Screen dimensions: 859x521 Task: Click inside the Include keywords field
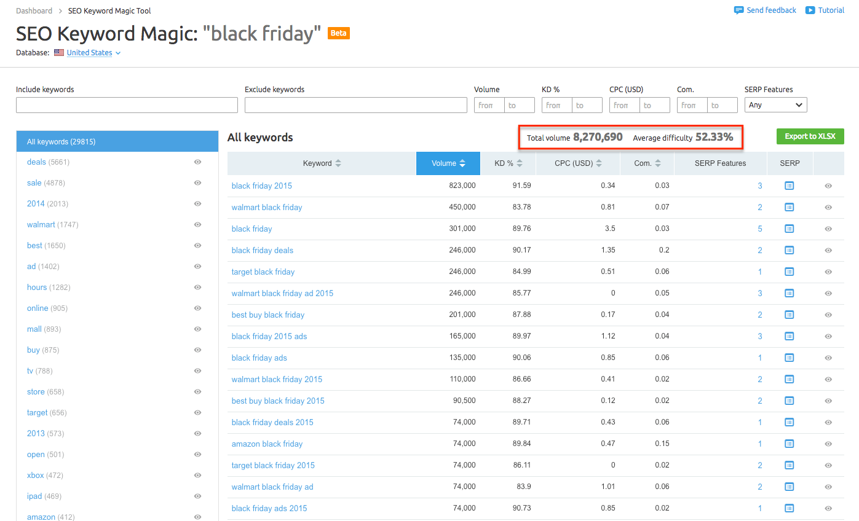click(x=126, y=104)
